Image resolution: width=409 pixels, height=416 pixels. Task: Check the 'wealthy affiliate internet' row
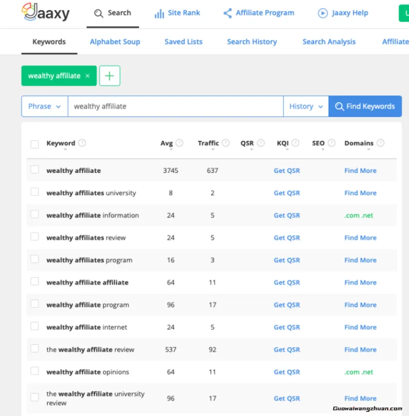pyautogui.click(x=34, y=326)
